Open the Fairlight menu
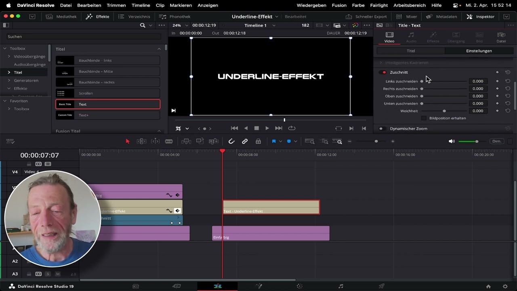The image size is (517, 291). (x=379, y=5)
